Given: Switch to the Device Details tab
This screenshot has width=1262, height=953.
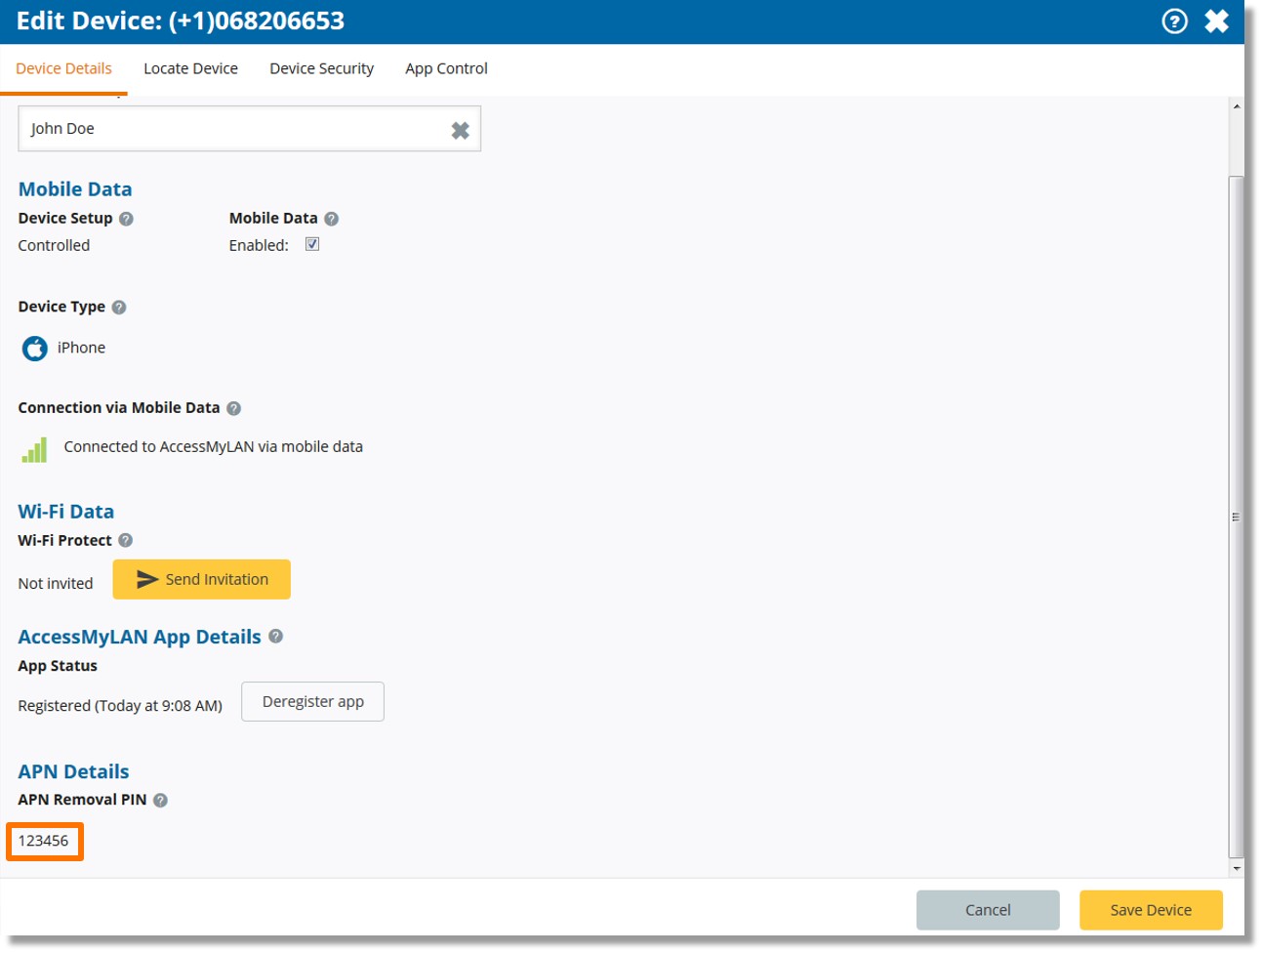Looking at the screenshot, I should 63,68.
